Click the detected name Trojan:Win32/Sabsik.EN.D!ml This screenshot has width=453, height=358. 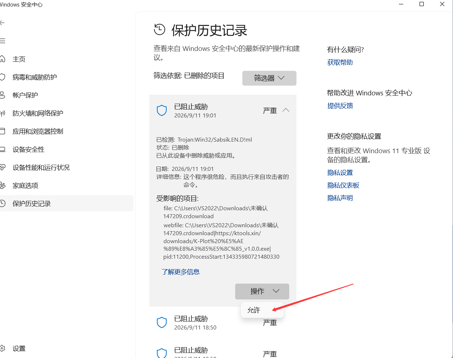[x=215, y=139]
